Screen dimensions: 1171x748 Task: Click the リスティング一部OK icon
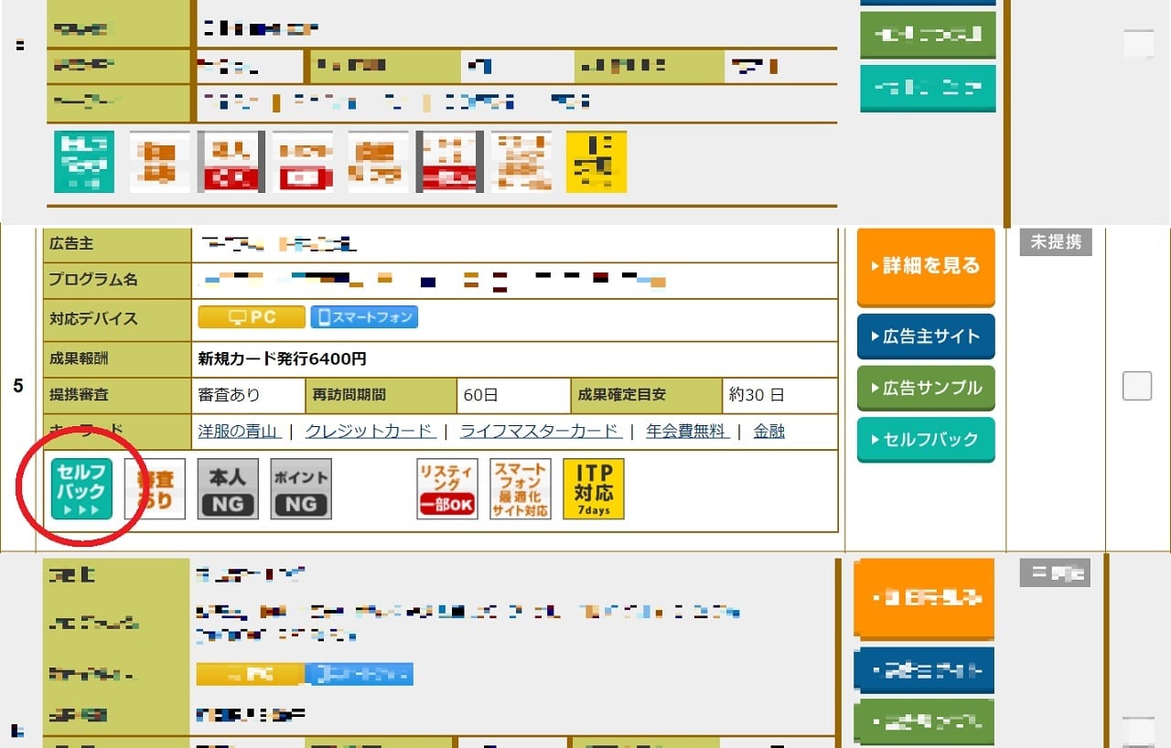click(x=446, y=489)
